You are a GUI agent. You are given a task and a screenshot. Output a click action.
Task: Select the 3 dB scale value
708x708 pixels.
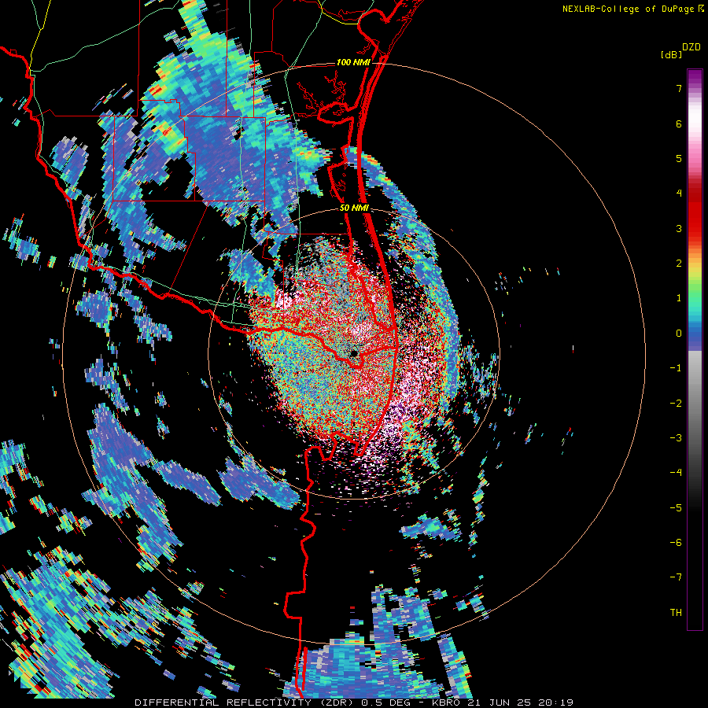pyautogui.click(x=679, y=228)
